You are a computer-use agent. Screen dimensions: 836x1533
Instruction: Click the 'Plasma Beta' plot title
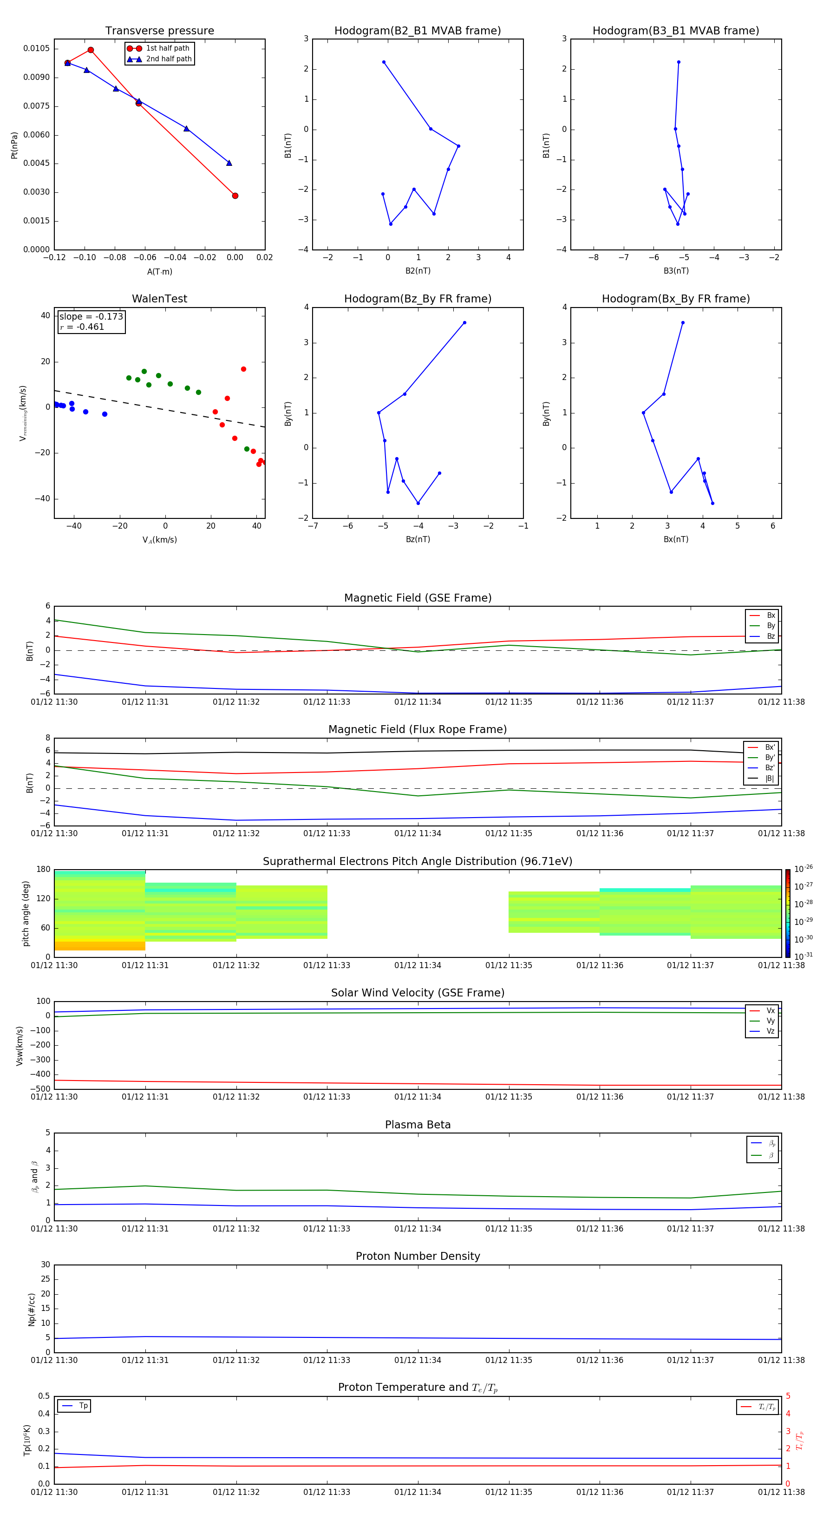pos(418,1125)
